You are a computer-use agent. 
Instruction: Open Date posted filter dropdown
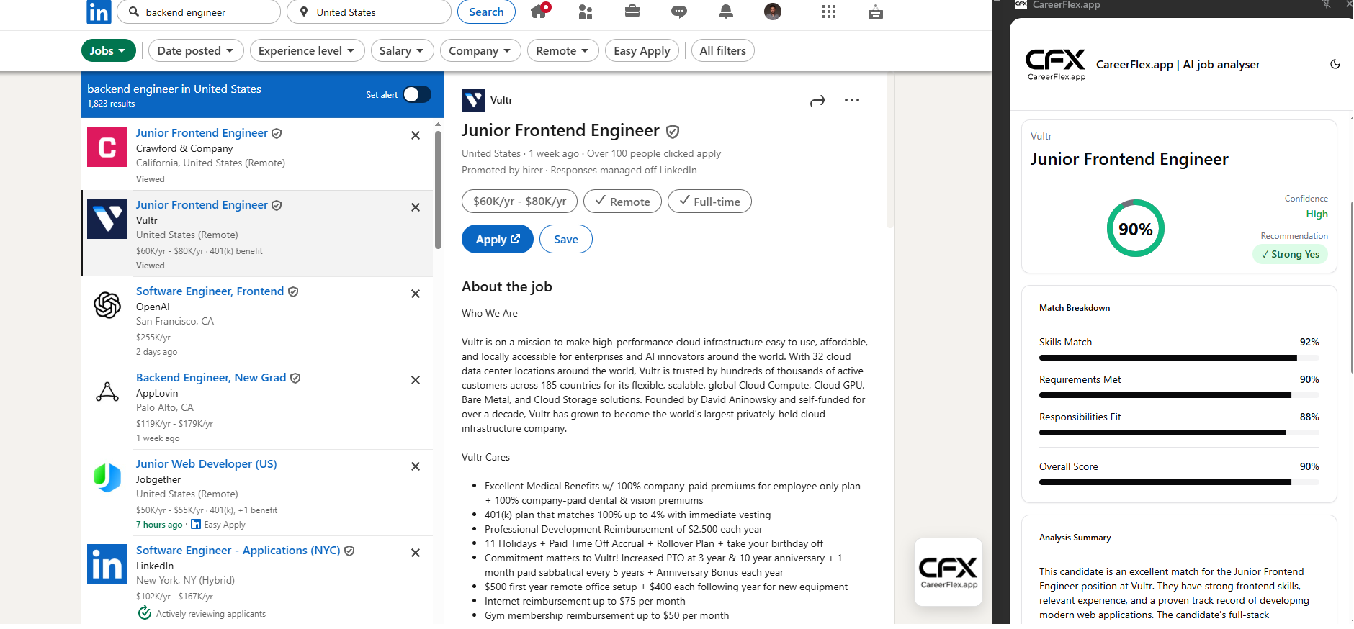[195, 50]
